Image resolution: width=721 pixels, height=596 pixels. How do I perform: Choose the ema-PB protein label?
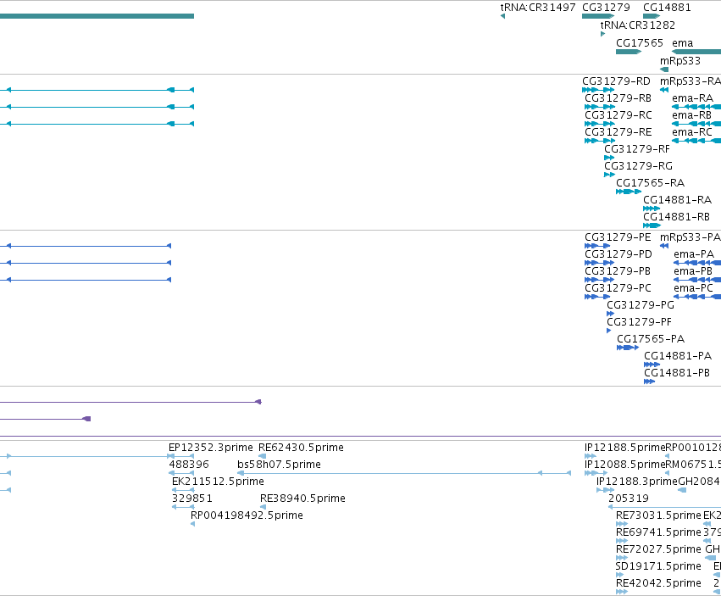click(693, 271)
